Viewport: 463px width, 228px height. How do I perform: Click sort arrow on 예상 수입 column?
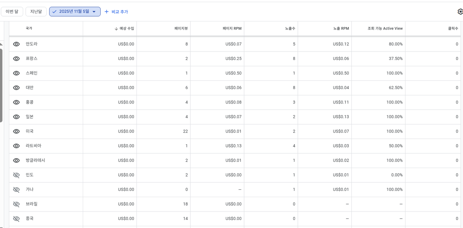116,29
